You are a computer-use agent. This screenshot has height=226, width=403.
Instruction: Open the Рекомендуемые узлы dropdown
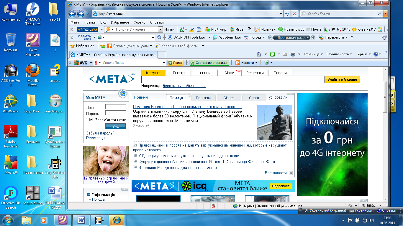click(151, 46)
